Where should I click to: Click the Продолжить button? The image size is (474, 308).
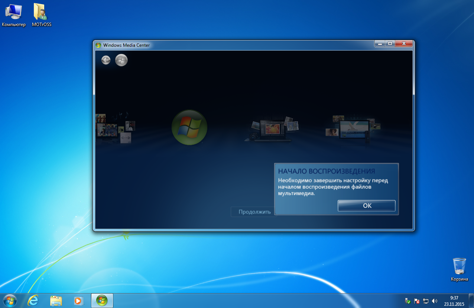[254, 212]
